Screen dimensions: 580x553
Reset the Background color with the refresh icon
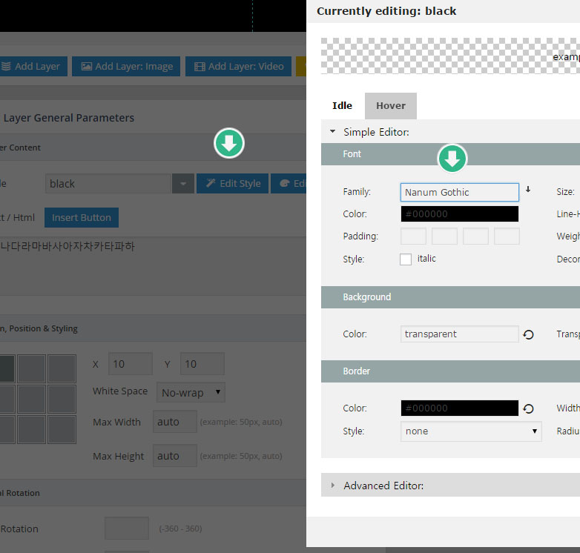(528, 334)
